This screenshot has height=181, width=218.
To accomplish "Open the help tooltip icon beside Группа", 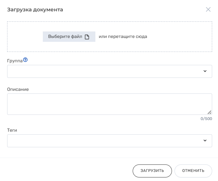I will click(x=25, y=60).
